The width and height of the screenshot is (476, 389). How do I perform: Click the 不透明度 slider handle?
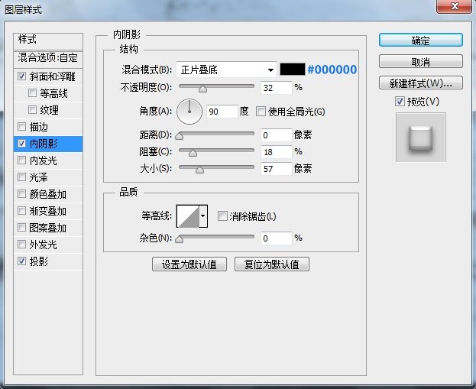(x=202, y=89)
